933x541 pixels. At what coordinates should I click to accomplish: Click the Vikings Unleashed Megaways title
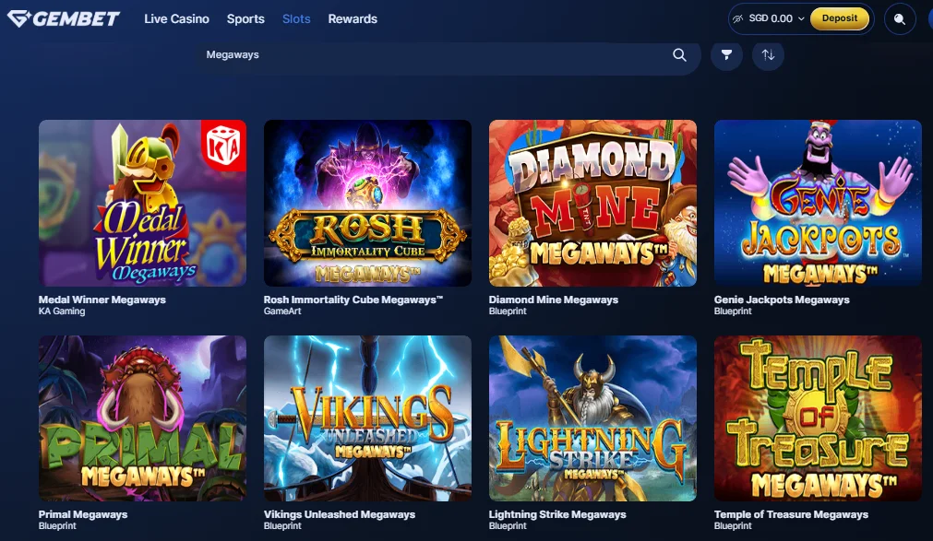click(340, 514)
